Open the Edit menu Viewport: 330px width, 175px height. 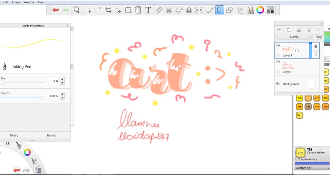point(6,2)
